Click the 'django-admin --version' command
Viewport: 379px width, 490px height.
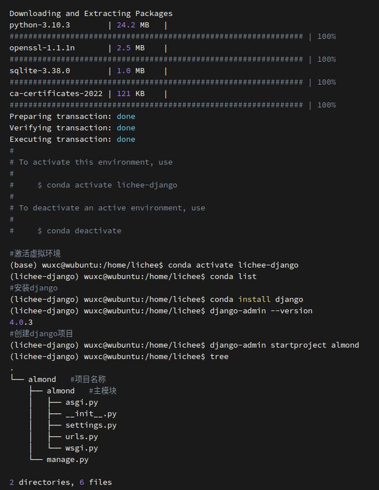(261, 310)
